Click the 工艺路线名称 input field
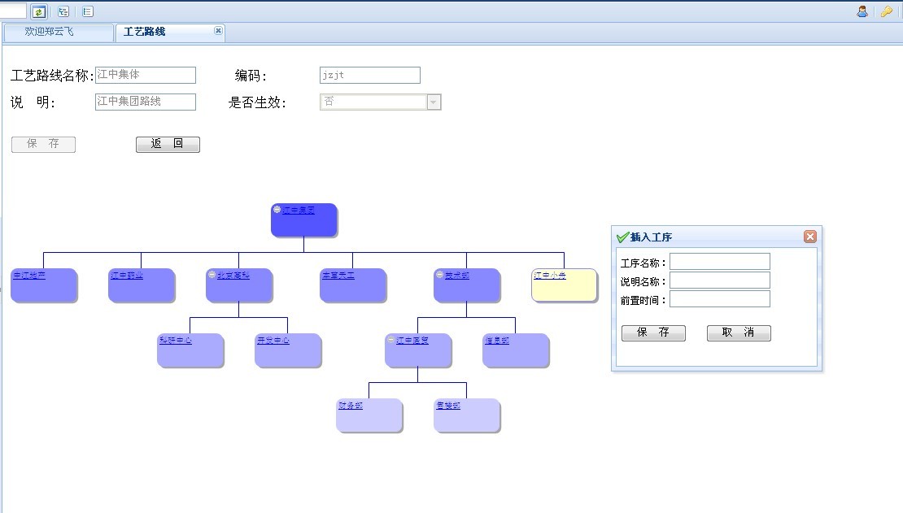 (145, 75)
